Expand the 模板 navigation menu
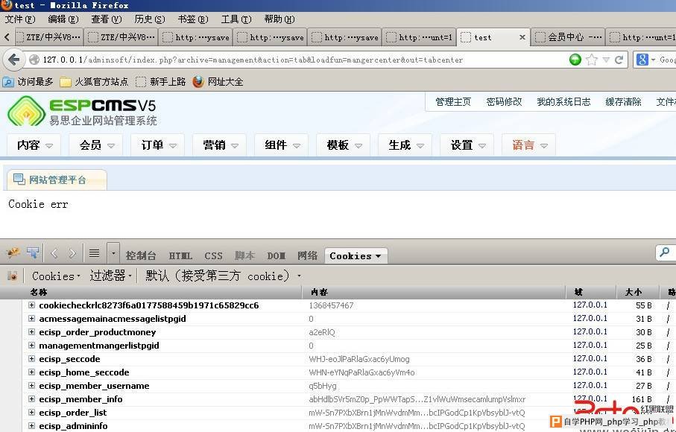 (x=344, y=145)
